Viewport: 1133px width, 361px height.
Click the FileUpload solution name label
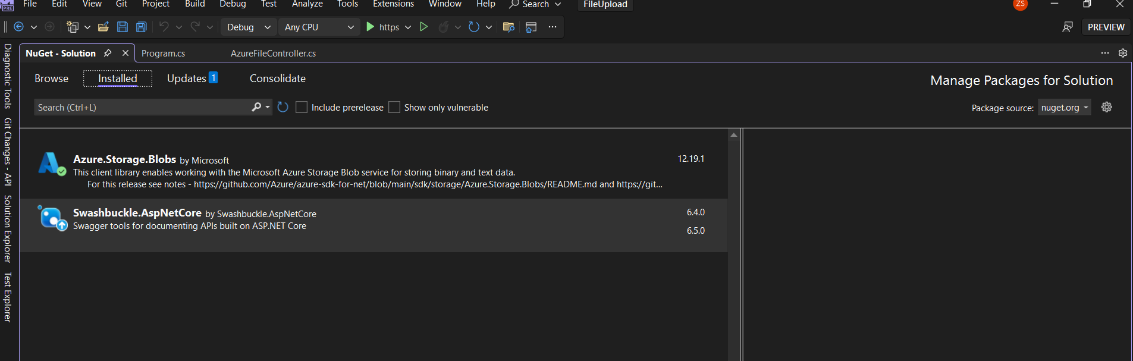(605, 4)
